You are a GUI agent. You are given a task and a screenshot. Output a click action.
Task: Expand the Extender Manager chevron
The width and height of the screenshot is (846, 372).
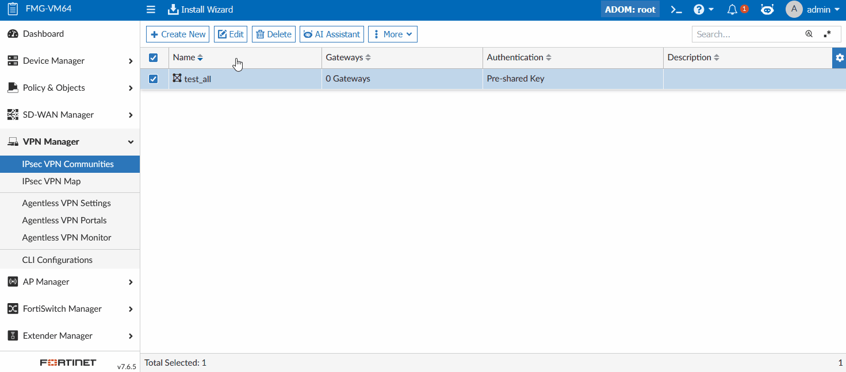(x=131, y=336)
